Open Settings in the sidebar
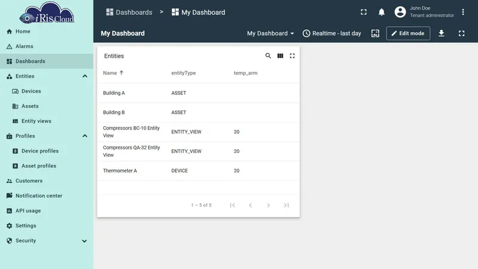Image resolution: width=478 pixels, height=269 pixels. click(47, 226)
